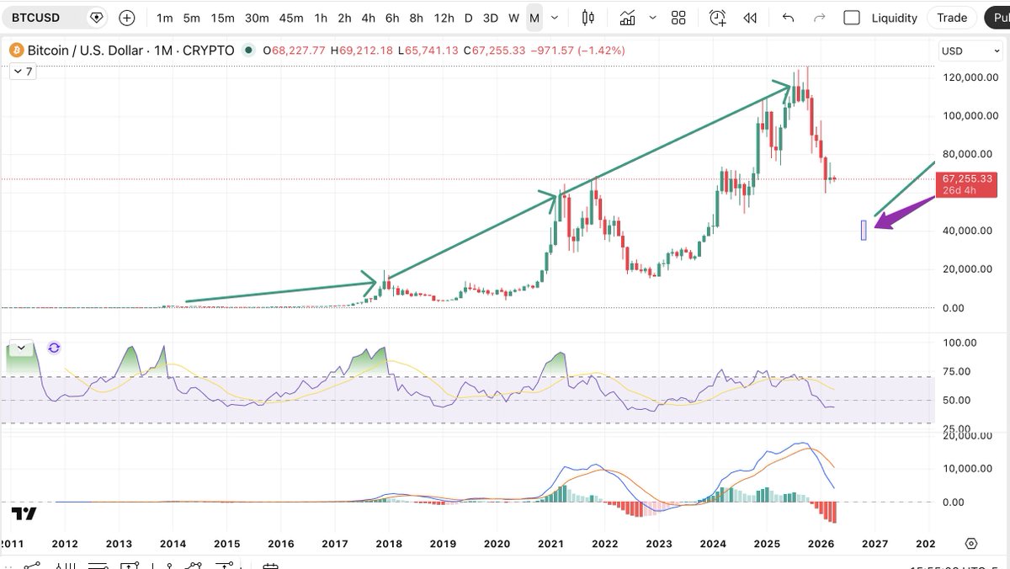Click the 2027 label on the time axis
Image resolution: width=1010 pixels, height=569 pixels.
coord(874,544)
